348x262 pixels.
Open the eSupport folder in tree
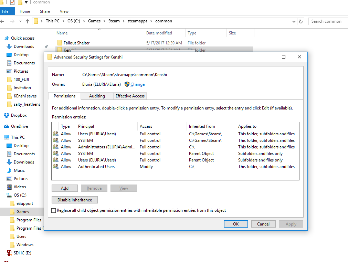(25, 203)
